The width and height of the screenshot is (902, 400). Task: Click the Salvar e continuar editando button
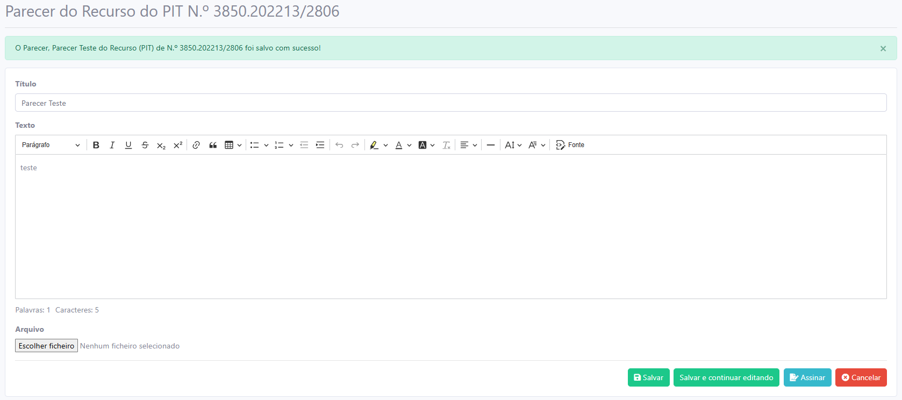[x=726, y=377]
